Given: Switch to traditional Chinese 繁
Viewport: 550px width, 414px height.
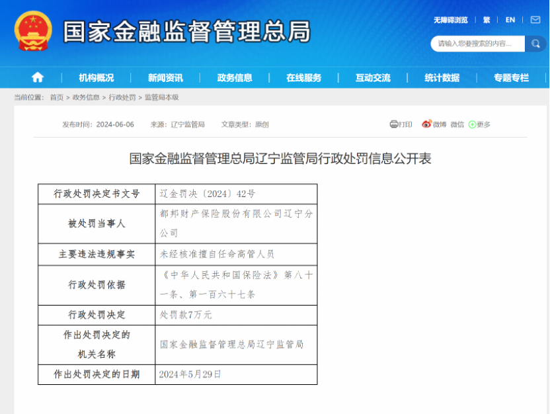Looking at the screenshot, I should click(487, 20).
